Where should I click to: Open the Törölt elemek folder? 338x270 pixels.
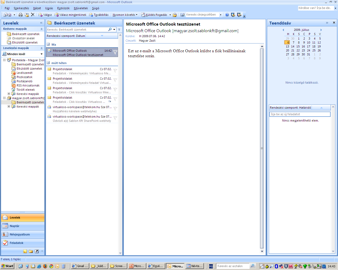coord(26,90)
